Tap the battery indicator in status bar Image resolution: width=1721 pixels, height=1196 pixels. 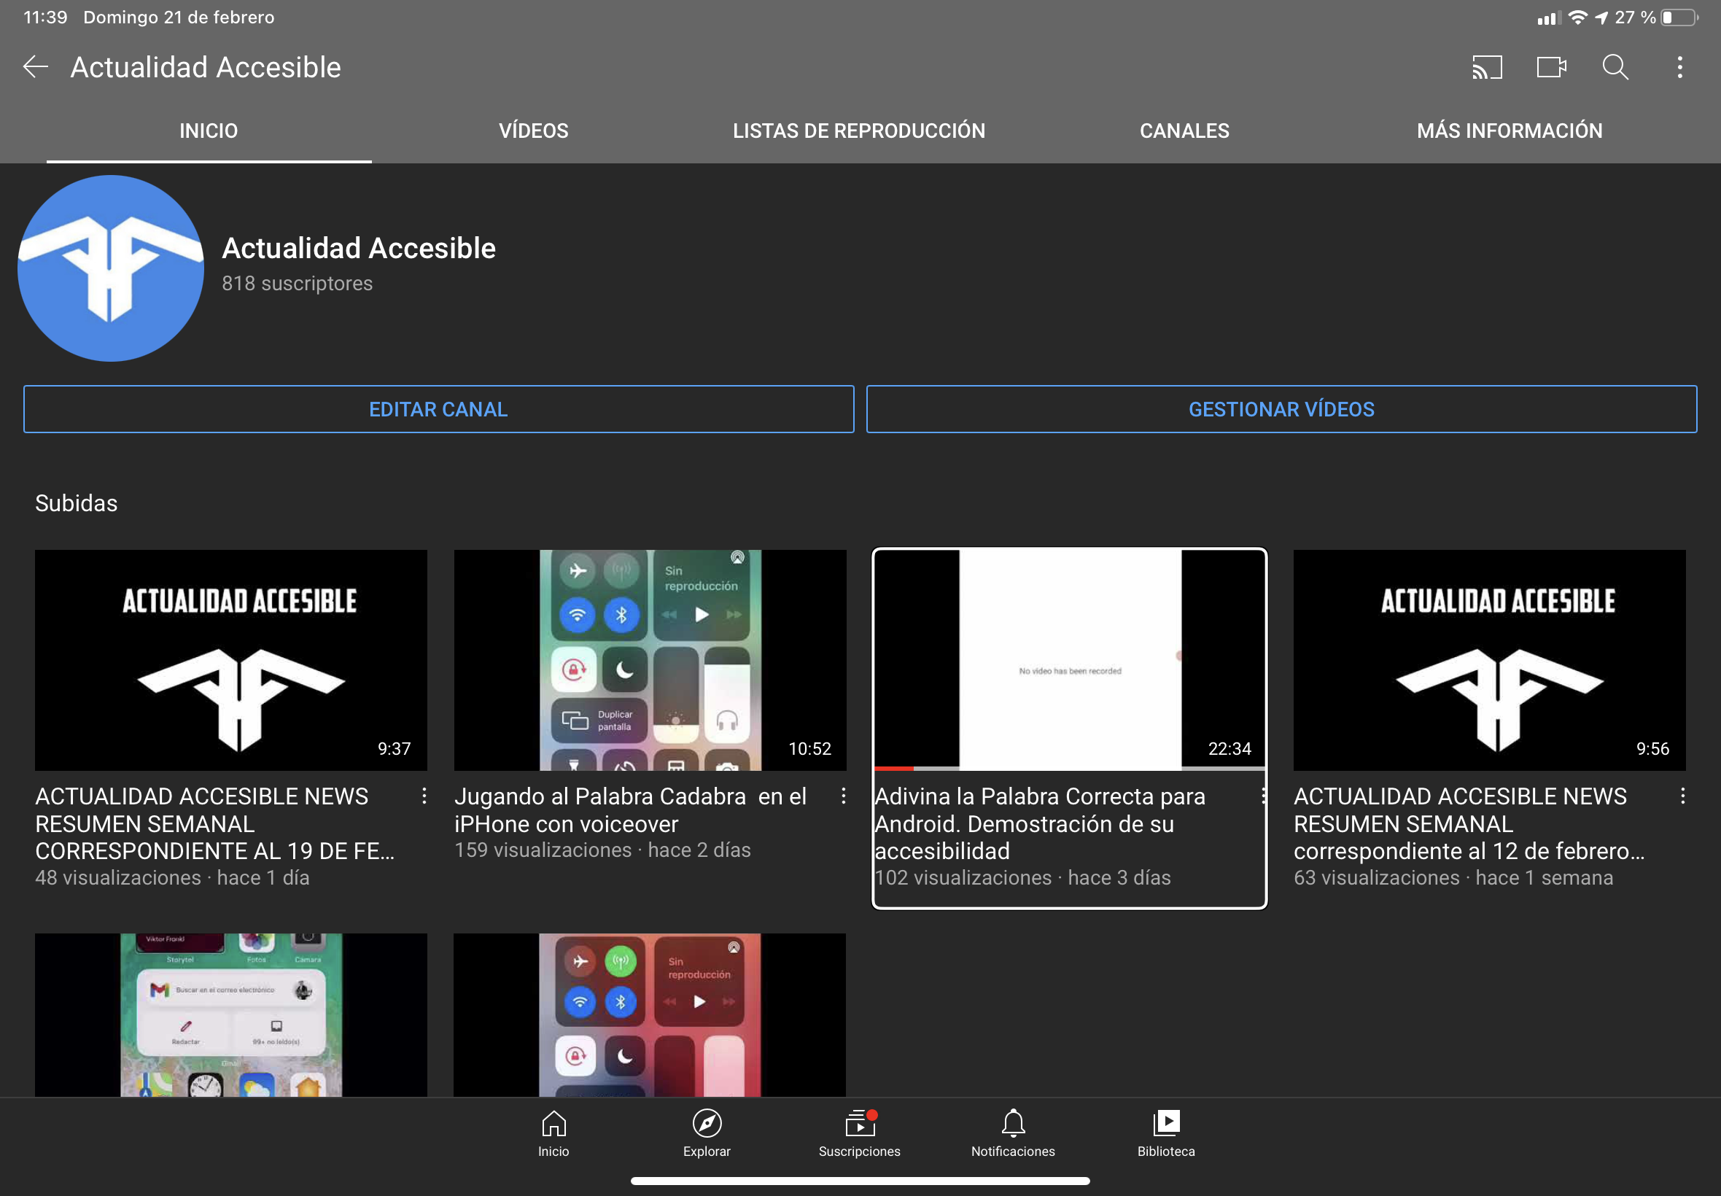pos(1679,18)
